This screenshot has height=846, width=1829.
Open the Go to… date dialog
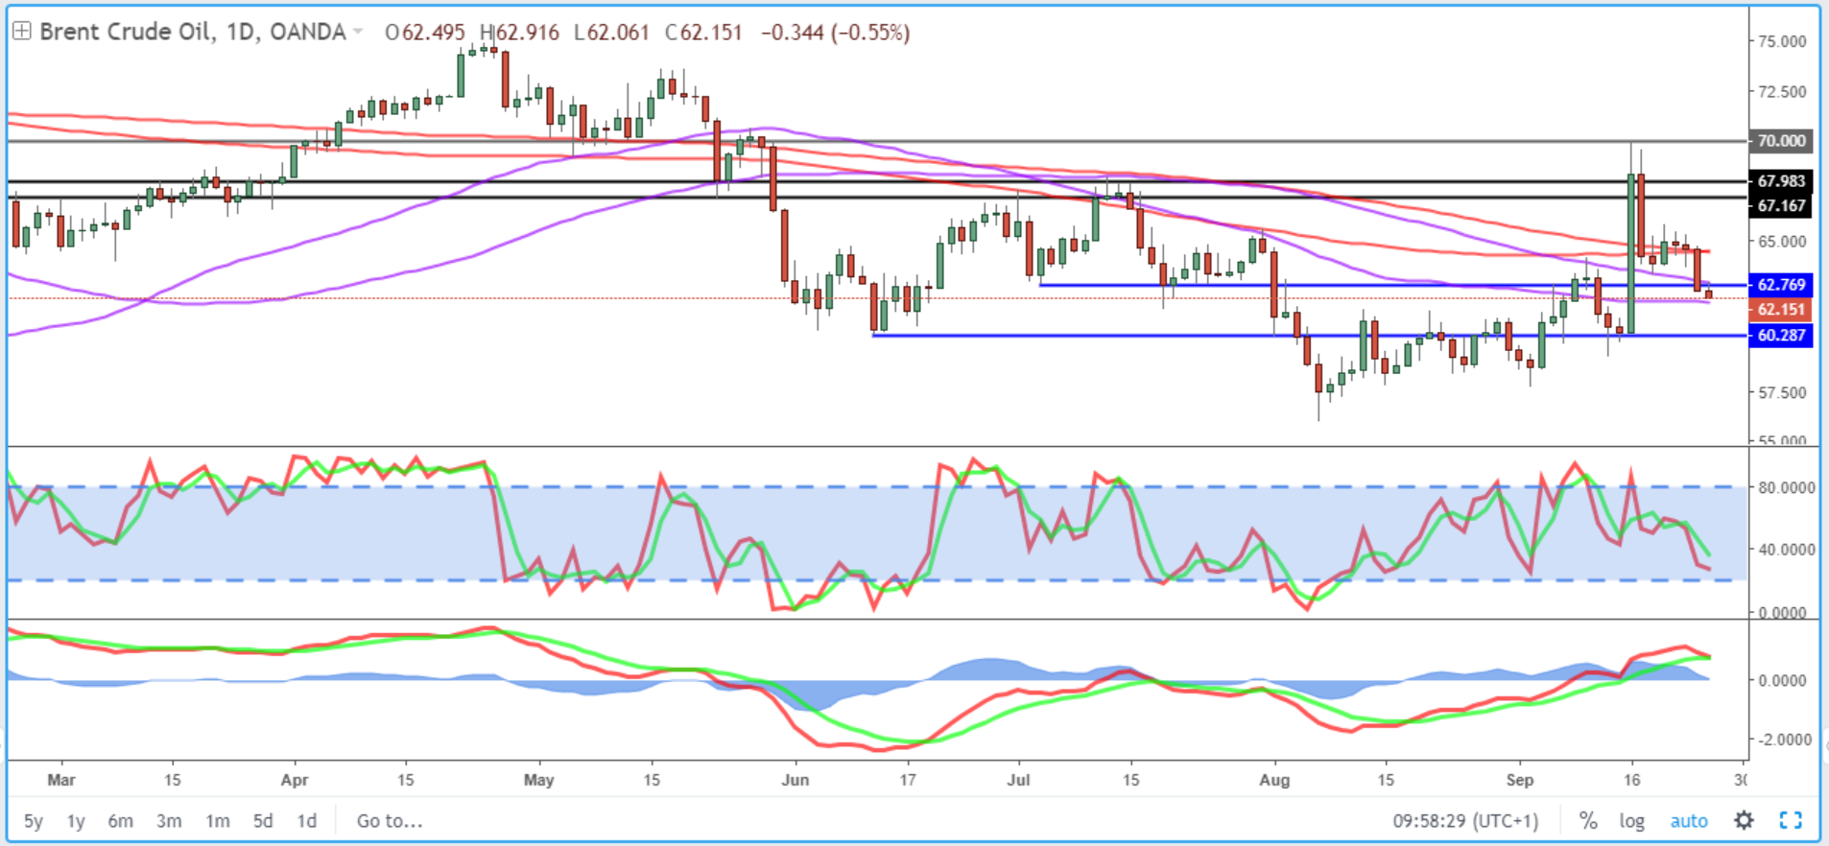[x=390, y=821]
